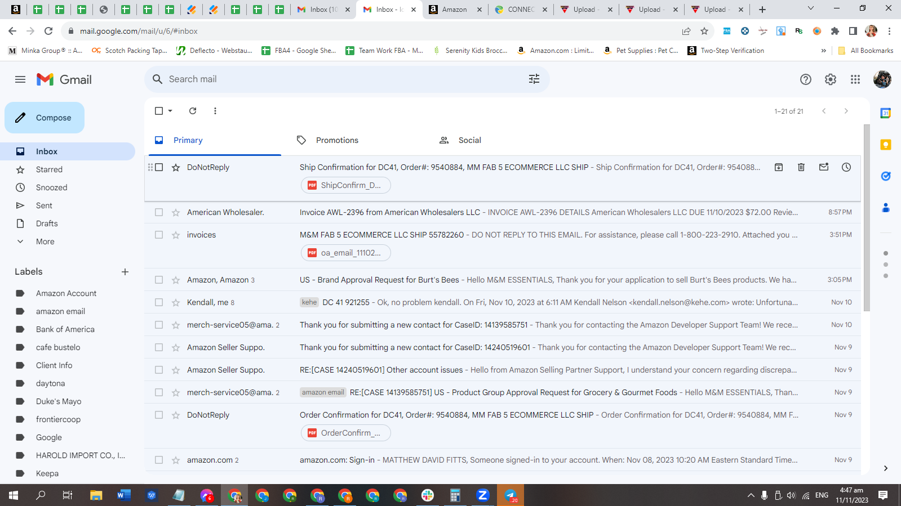Open File Explorer from the taskbar

click(x=96, y=495)
